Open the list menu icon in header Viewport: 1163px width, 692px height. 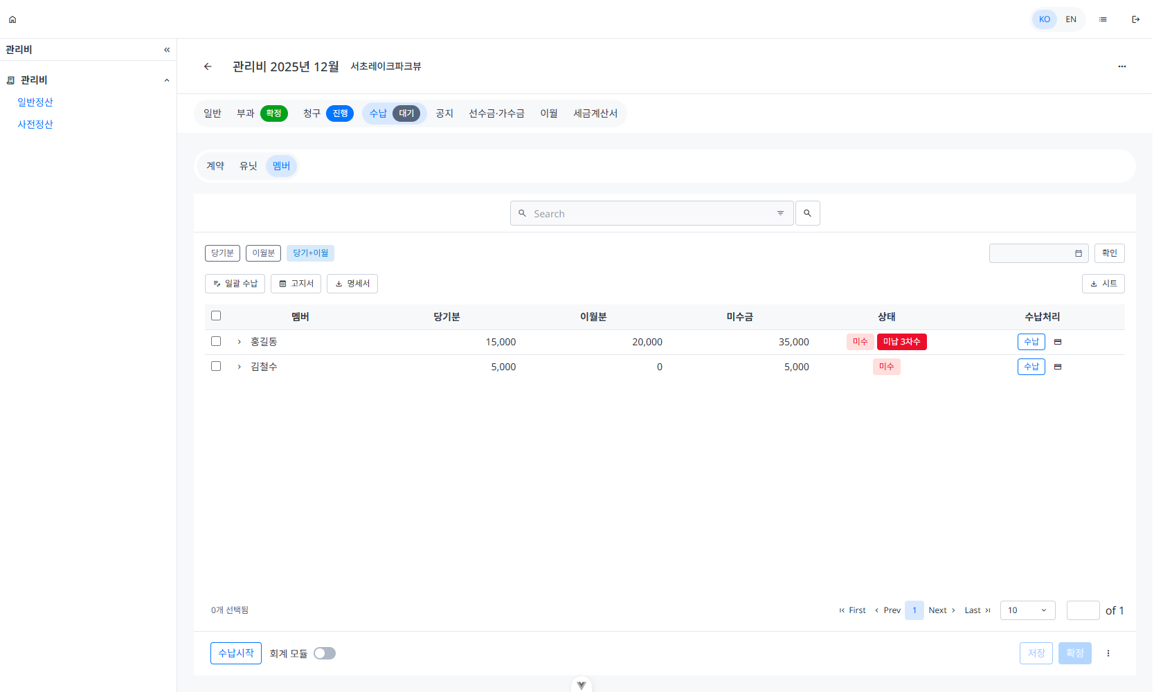(1103, 19)
